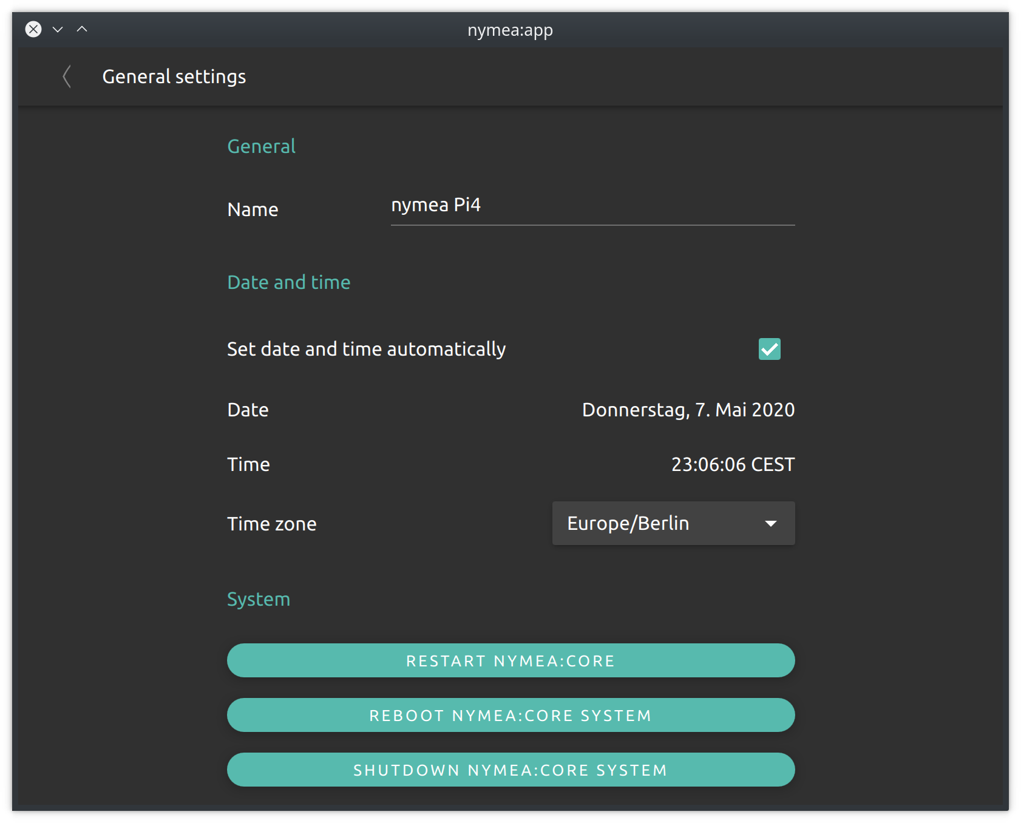Click the 'Date and time' section heading

click(289, 282)
